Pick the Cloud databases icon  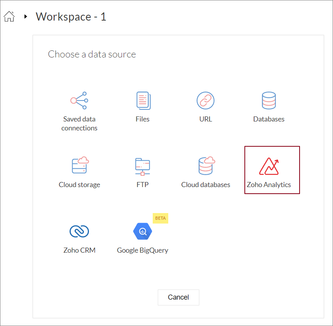pos(207,166)
